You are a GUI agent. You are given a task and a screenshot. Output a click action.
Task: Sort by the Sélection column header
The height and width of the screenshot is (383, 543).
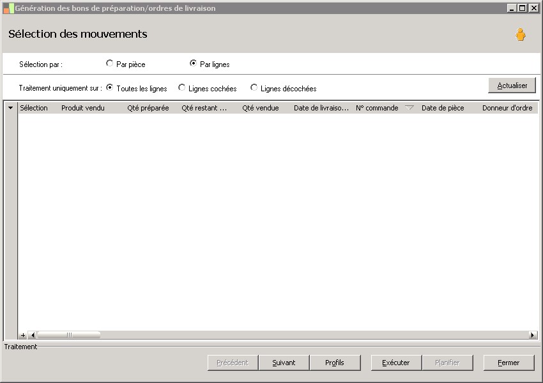(34, 108)
